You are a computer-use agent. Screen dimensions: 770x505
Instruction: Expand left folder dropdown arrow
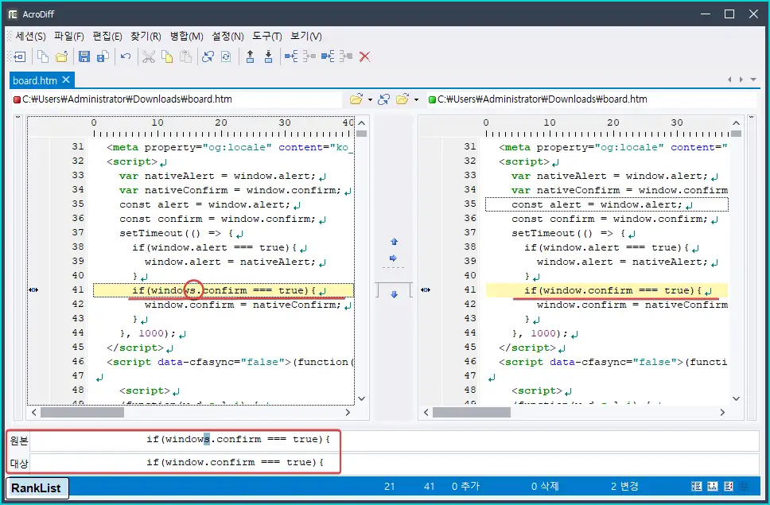[370, 99]
